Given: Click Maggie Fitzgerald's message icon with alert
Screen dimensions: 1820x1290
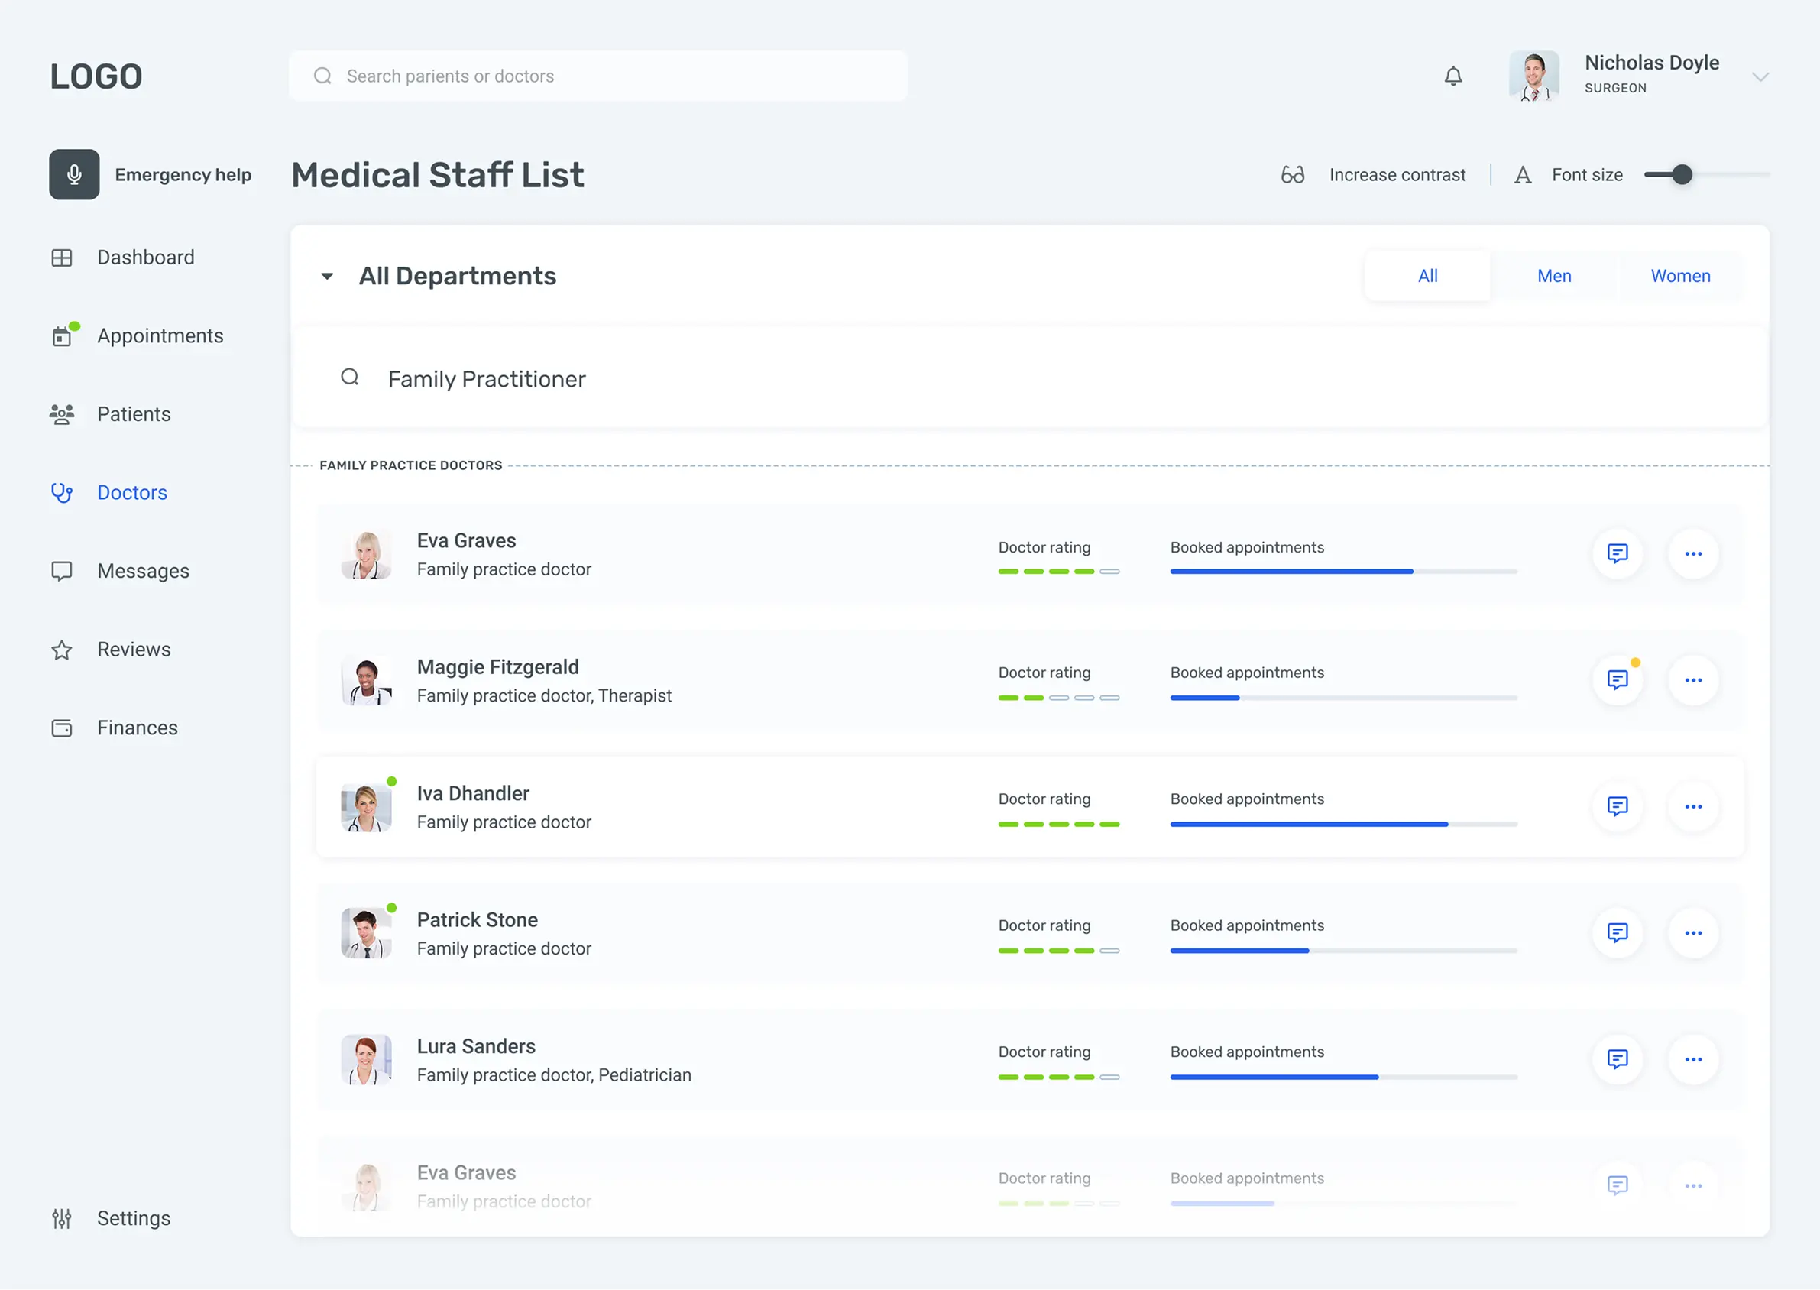Looking at the screenshot, I should coord(1618,680).
